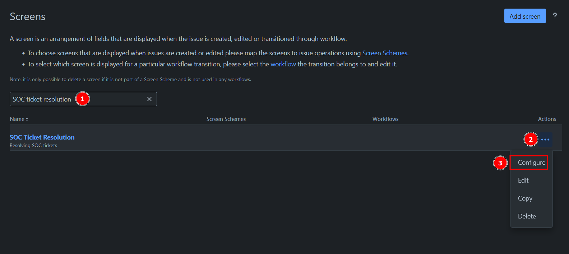Pick Copy from the actions menu
The height and width of the screenshot is (254, 569).
pos(525,198)
